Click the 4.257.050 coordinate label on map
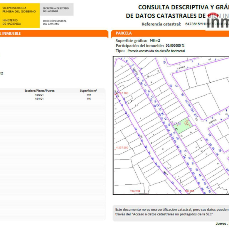229x229 pixels. coord(121,148)
